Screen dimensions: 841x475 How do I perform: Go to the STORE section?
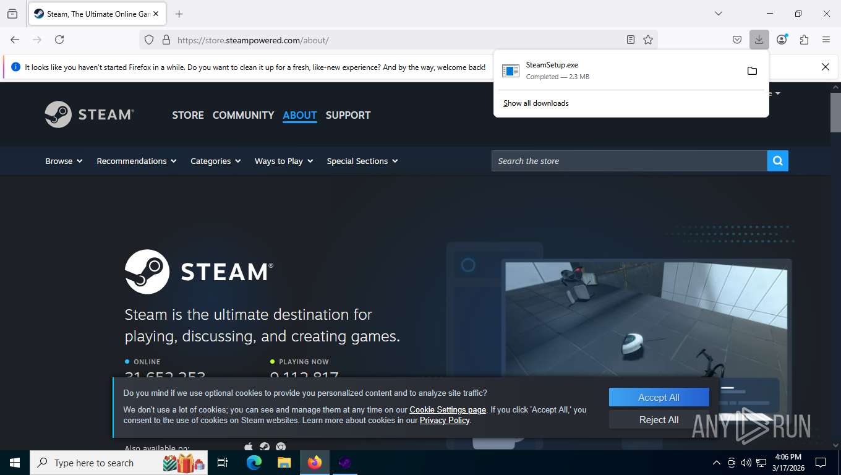188,115
